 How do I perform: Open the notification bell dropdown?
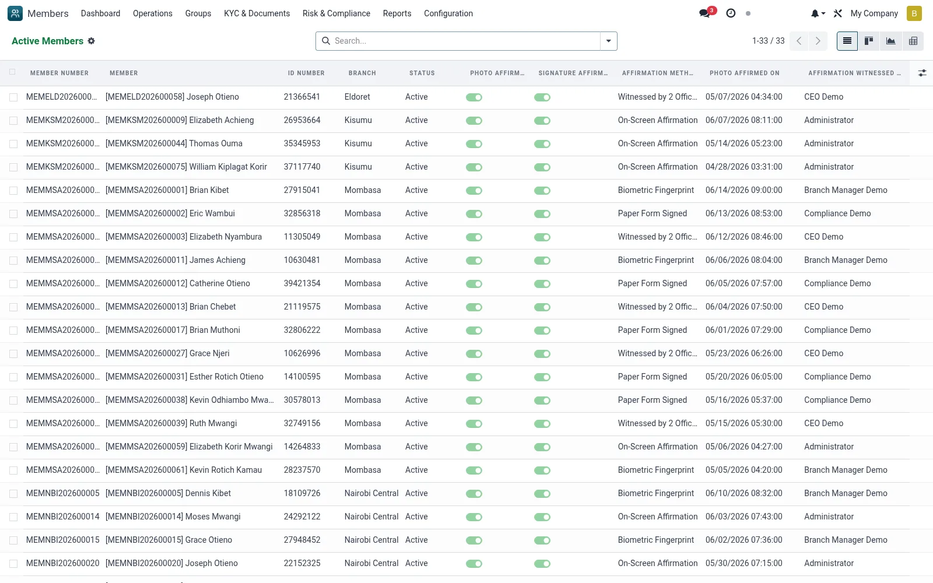(x=818, y=13)
